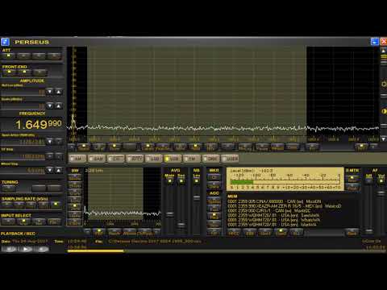Select the AM demodulation mode
Image resolution: width=387 pixels, height=290 pixels.
77,159
